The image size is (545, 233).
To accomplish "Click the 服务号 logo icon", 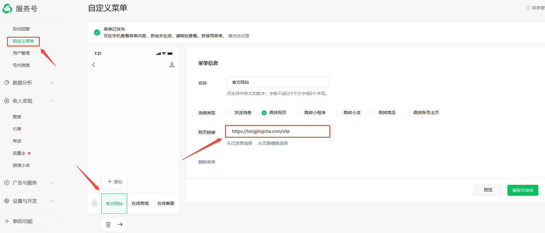I will [x=7, y=9].
